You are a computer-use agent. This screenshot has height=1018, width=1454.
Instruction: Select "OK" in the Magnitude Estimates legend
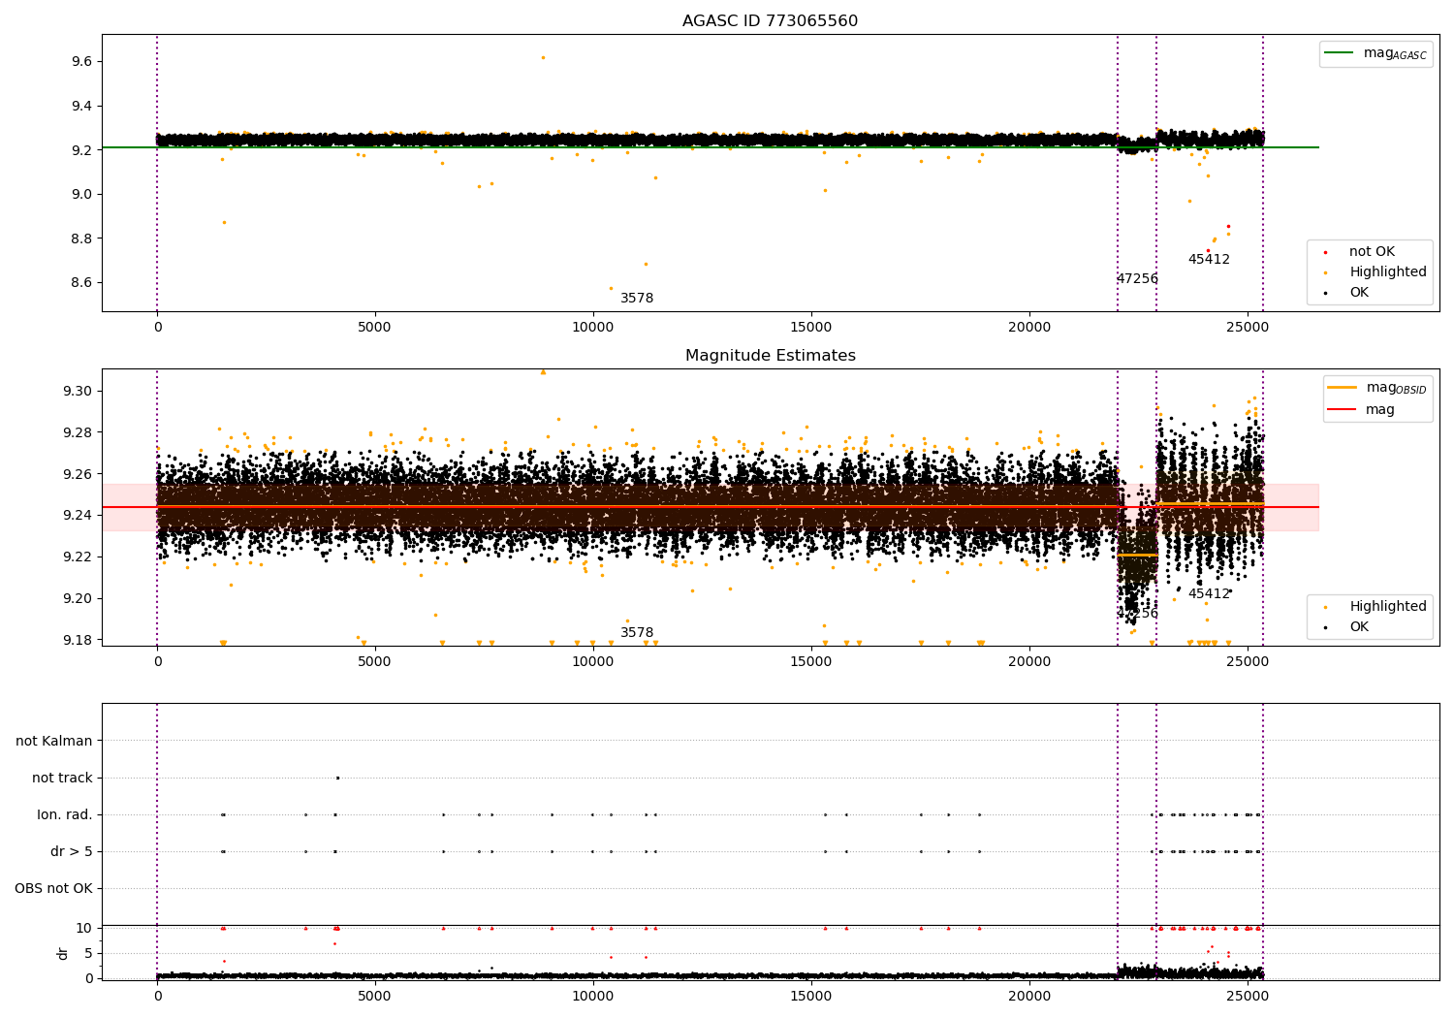pos(1359,627)
